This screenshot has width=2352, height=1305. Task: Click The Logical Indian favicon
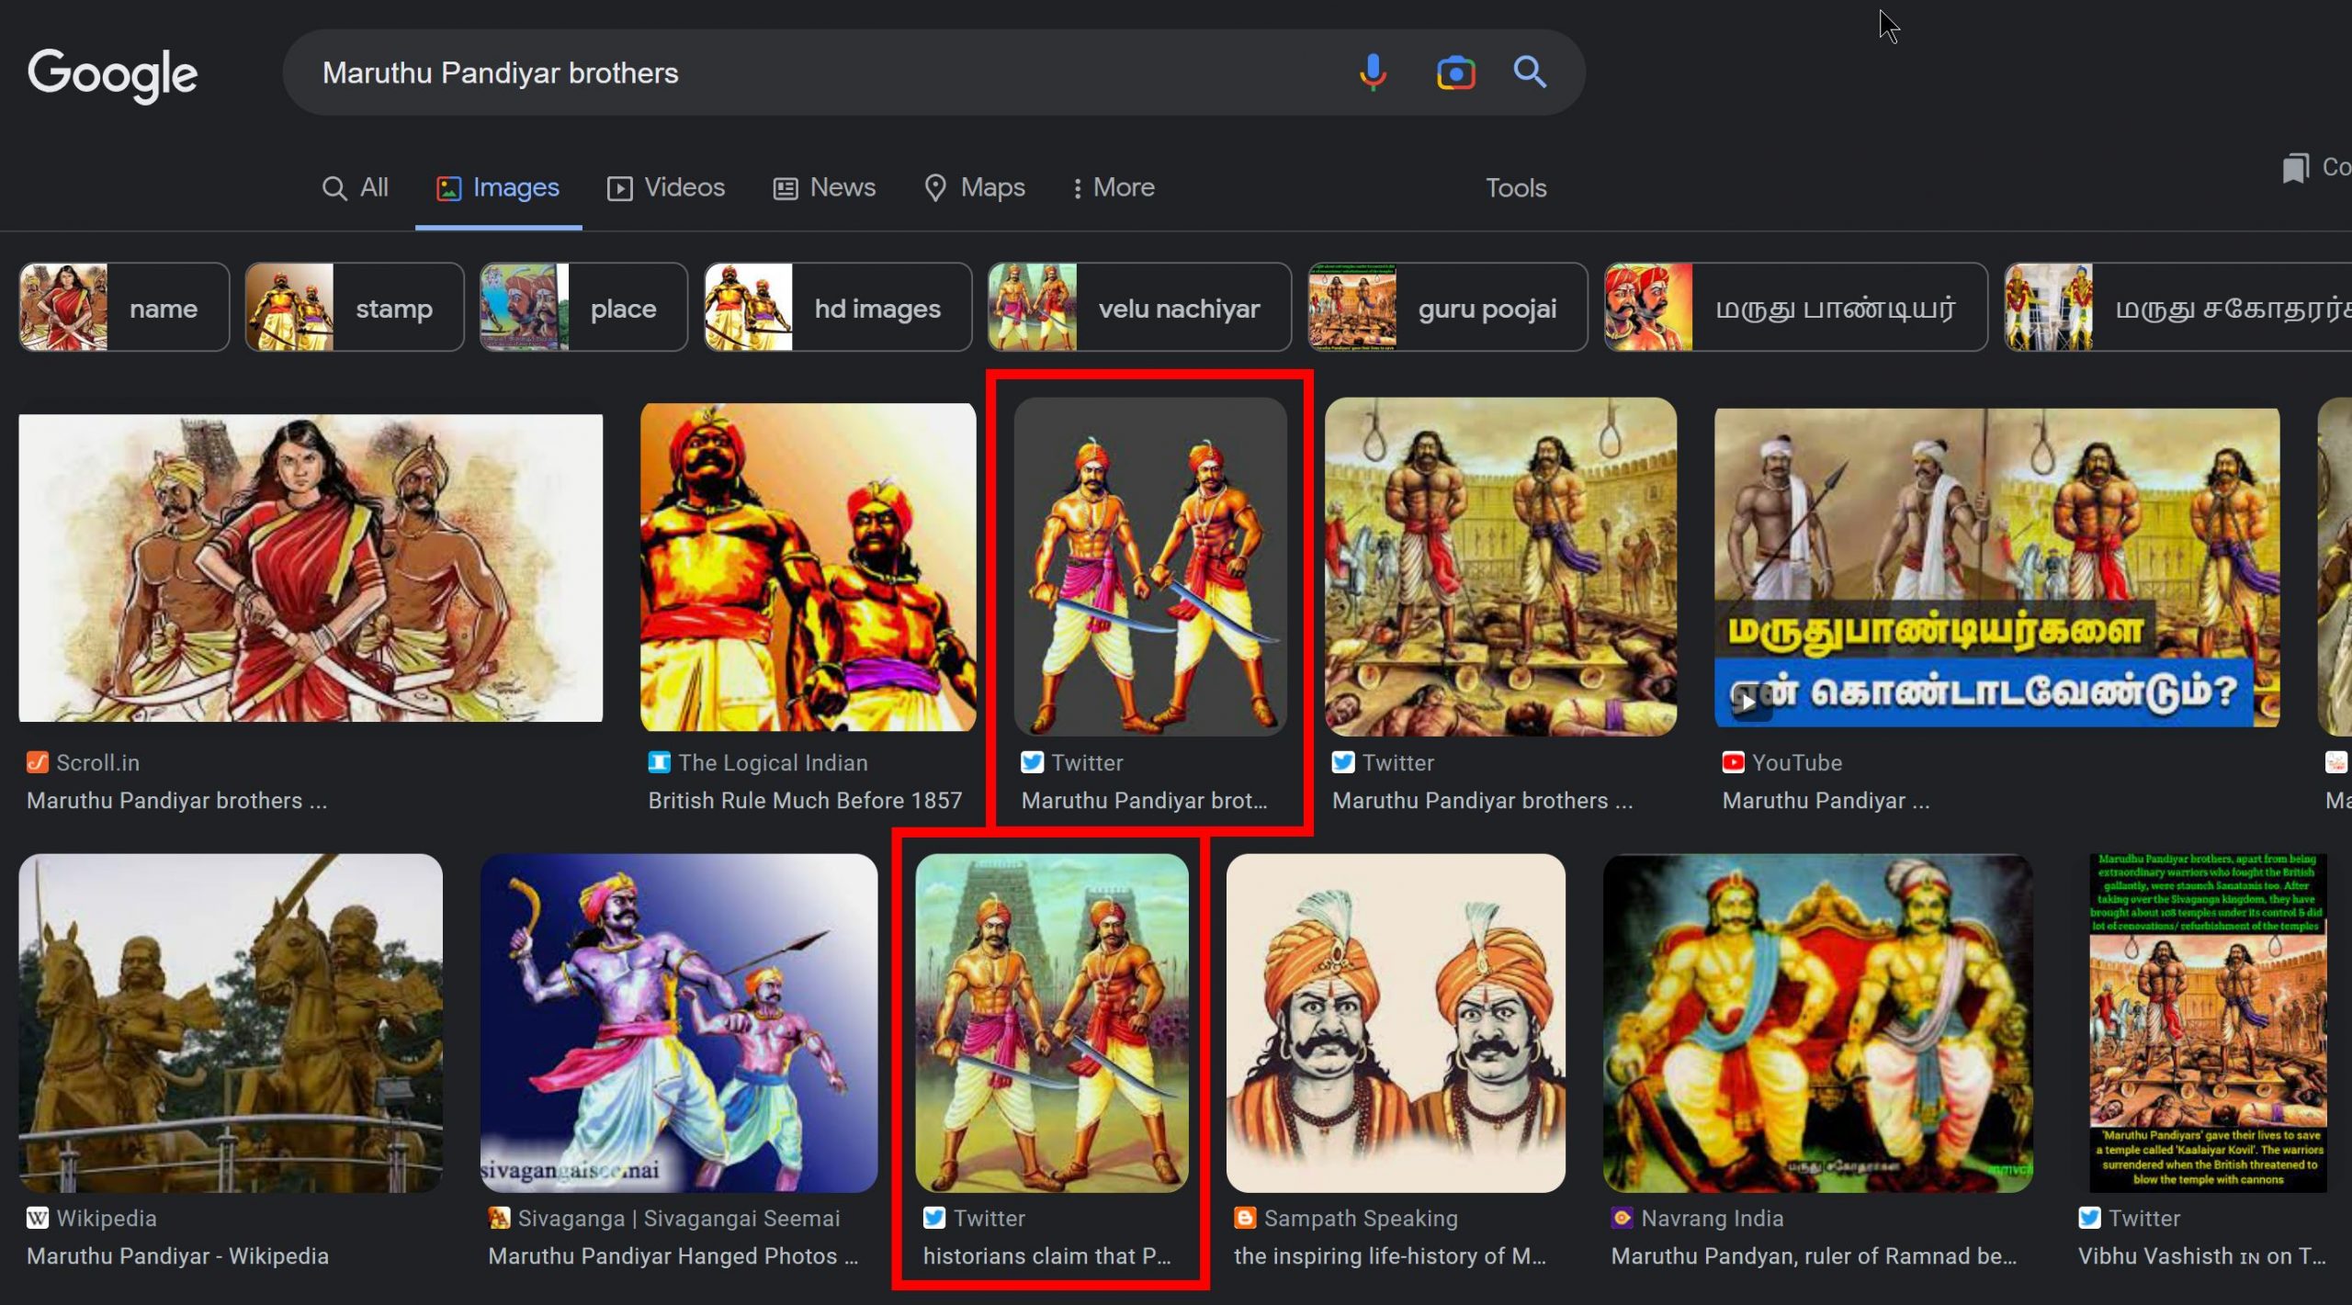pyautogui.click(x=659, y=762)
